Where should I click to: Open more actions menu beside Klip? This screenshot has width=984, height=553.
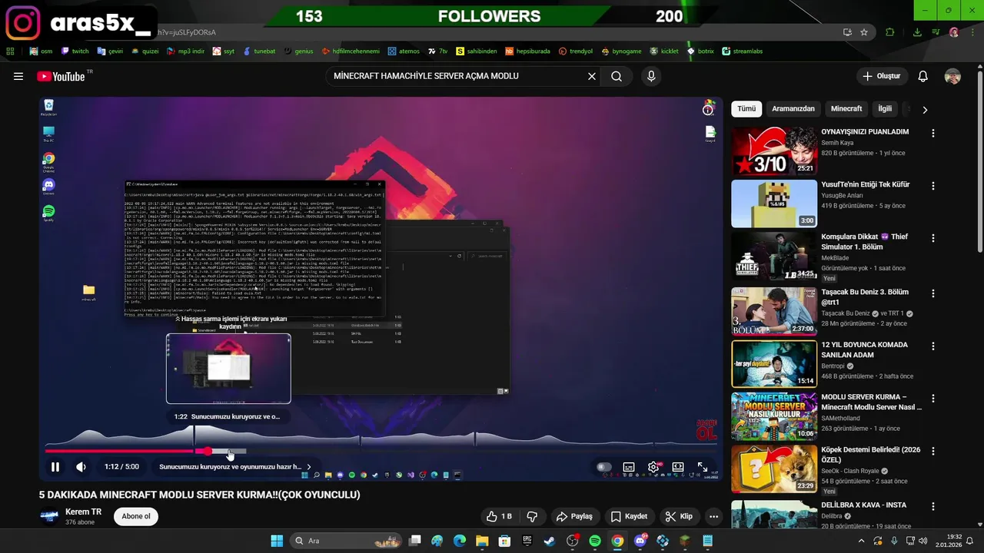pyautogui.click(x=713, y=516)
